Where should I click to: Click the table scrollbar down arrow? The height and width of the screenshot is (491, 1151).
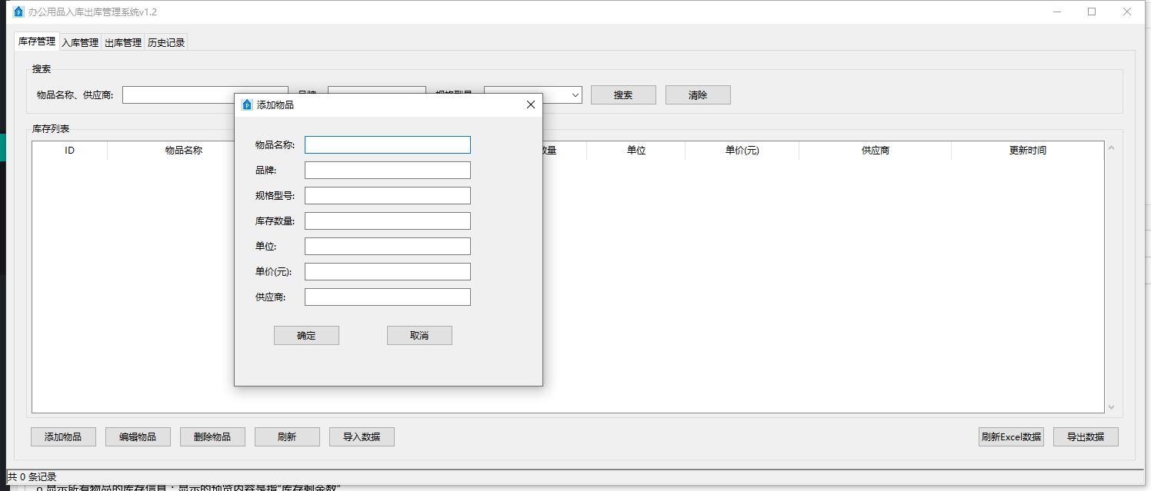(x=1110, y=407)
